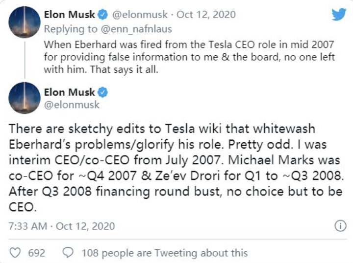Click verified badge beside the main tweet name

point(103,92)
